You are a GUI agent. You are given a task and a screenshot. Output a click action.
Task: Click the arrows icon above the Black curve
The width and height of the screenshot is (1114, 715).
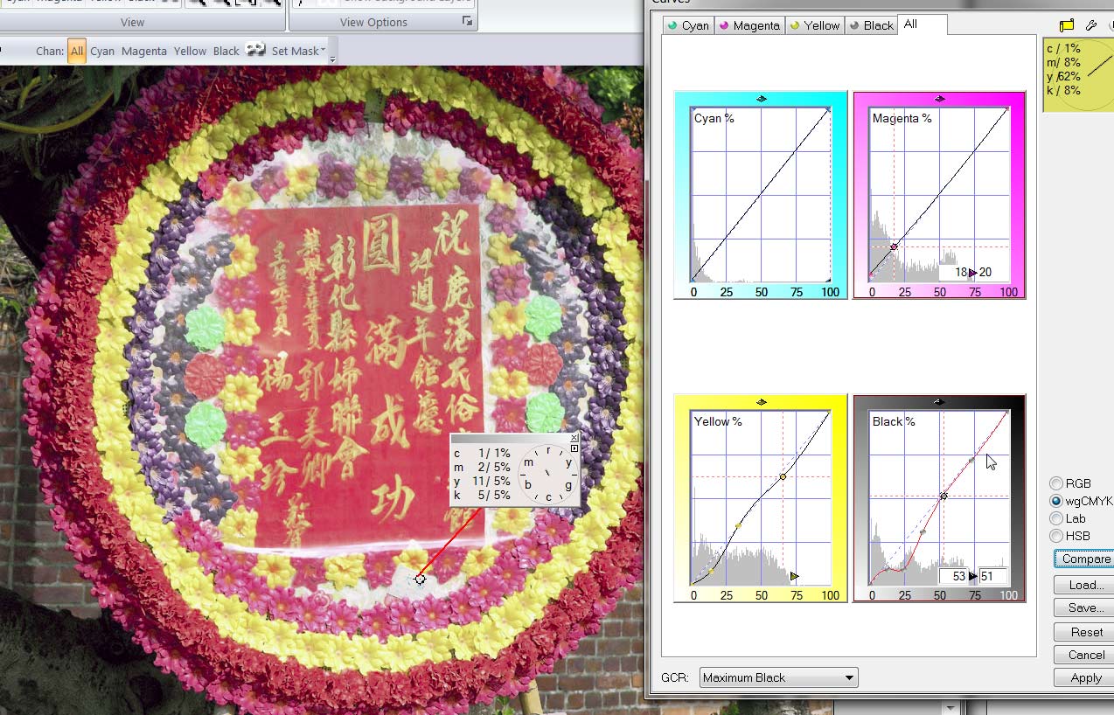939,402
